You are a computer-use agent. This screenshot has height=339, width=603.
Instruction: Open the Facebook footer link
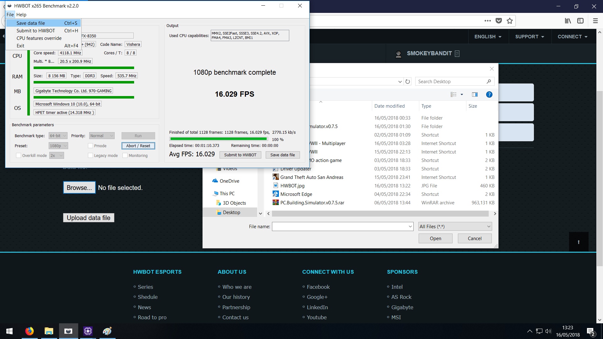pyautogui.click(x=318, y=287)
